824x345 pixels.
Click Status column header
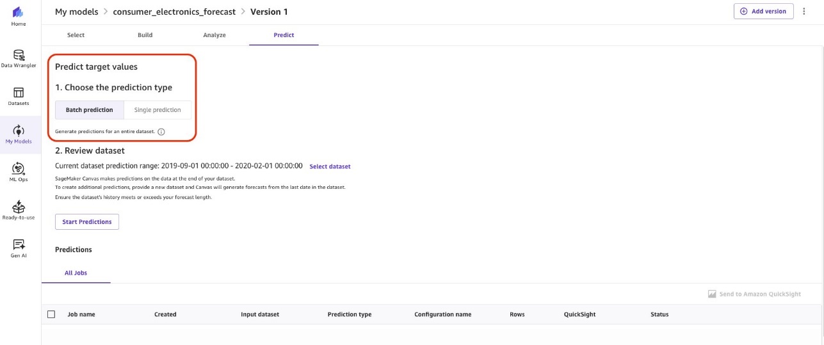[x=659, y=314]
